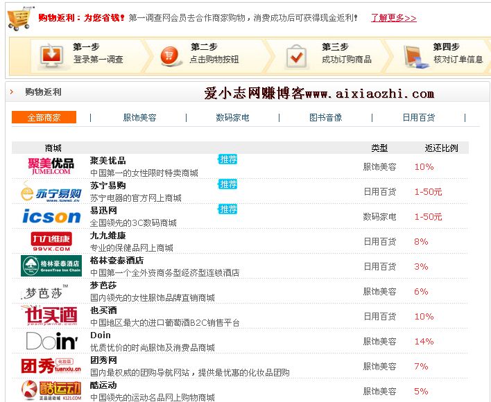Click description 全国领先的3C数码商城
491x402 pixels.
click(133, 223)
